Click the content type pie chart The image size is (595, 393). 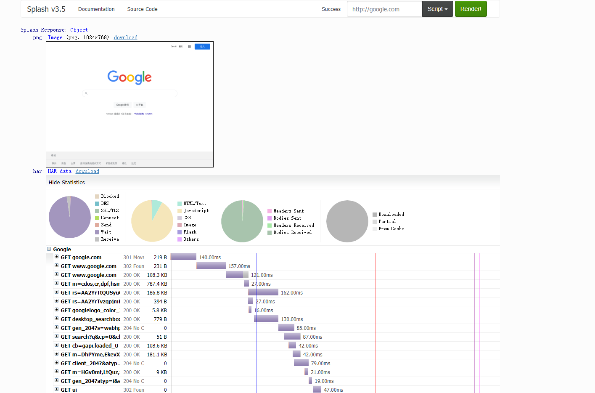152,221
